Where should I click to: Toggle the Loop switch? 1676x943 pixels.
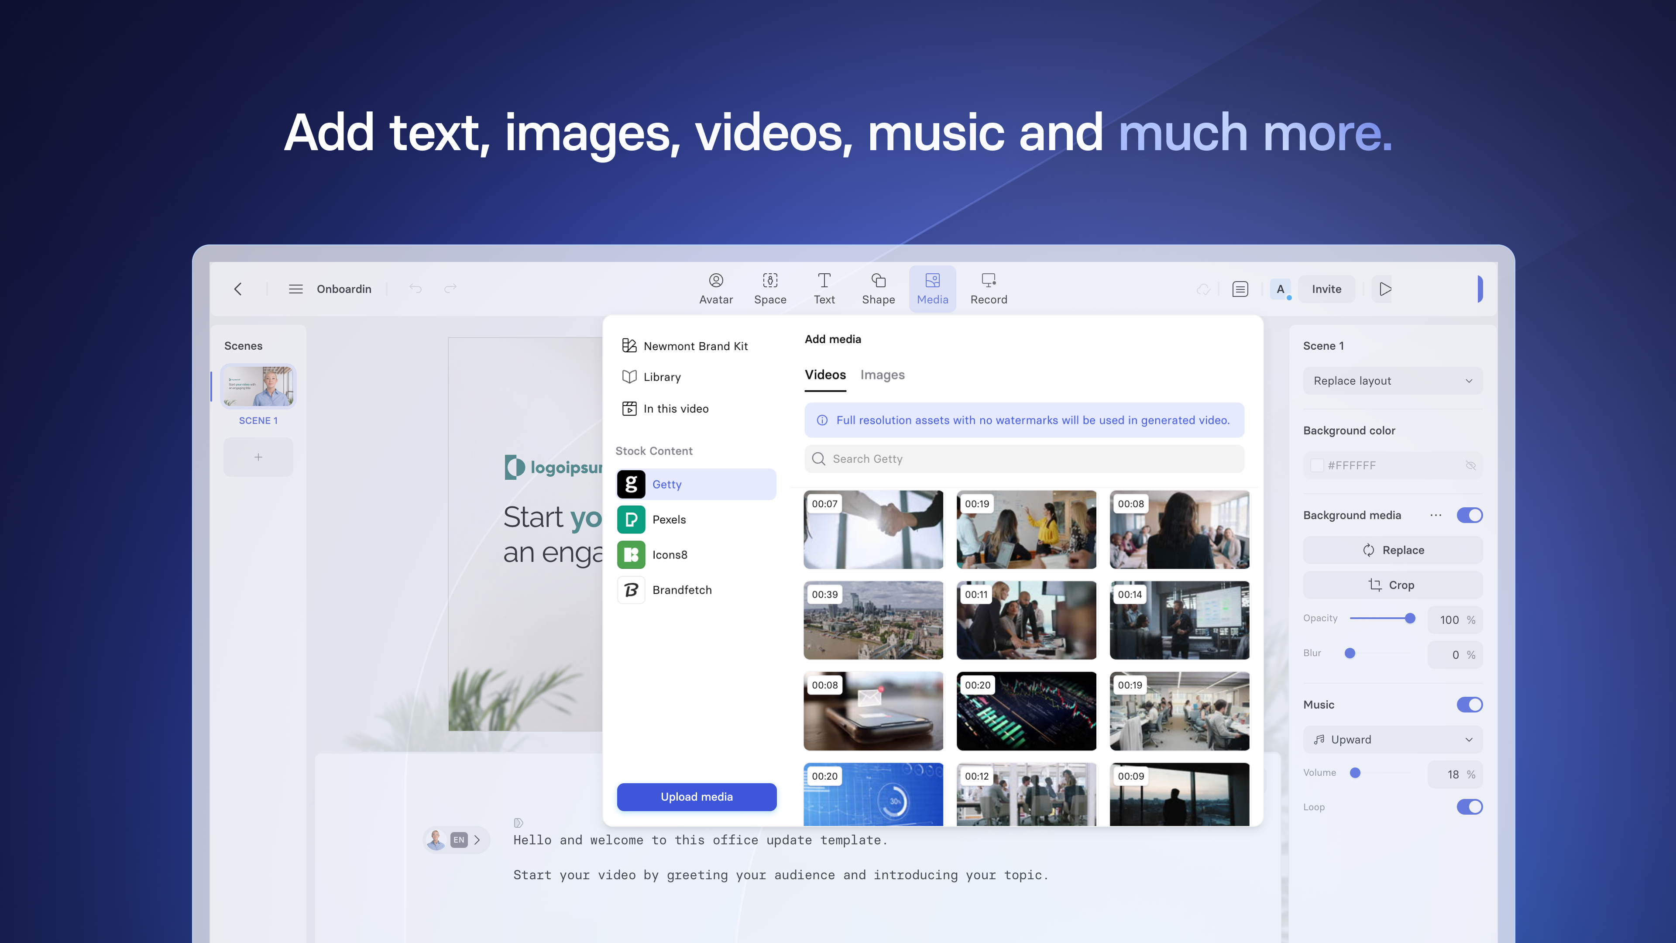(1469, 807)
